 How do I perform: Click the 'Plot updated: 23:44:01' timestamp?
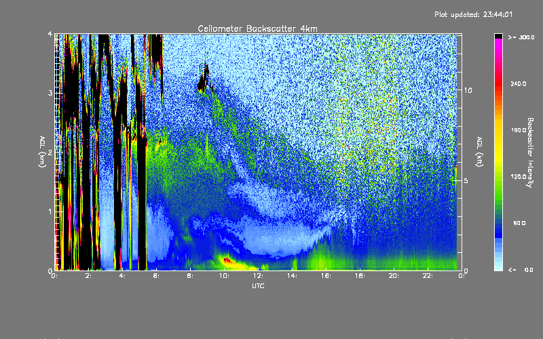473,14
